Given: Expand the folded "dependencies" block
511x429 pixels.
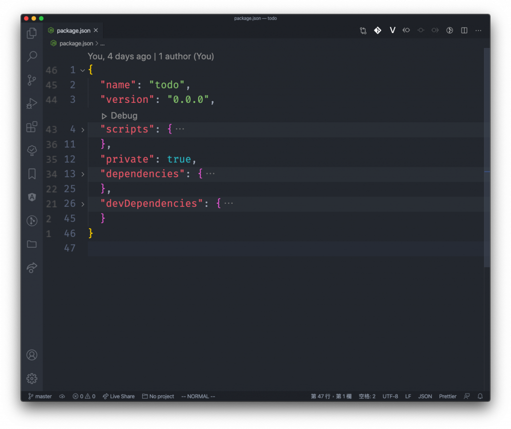Looking at the screenshot, I should tap(83, 174).
